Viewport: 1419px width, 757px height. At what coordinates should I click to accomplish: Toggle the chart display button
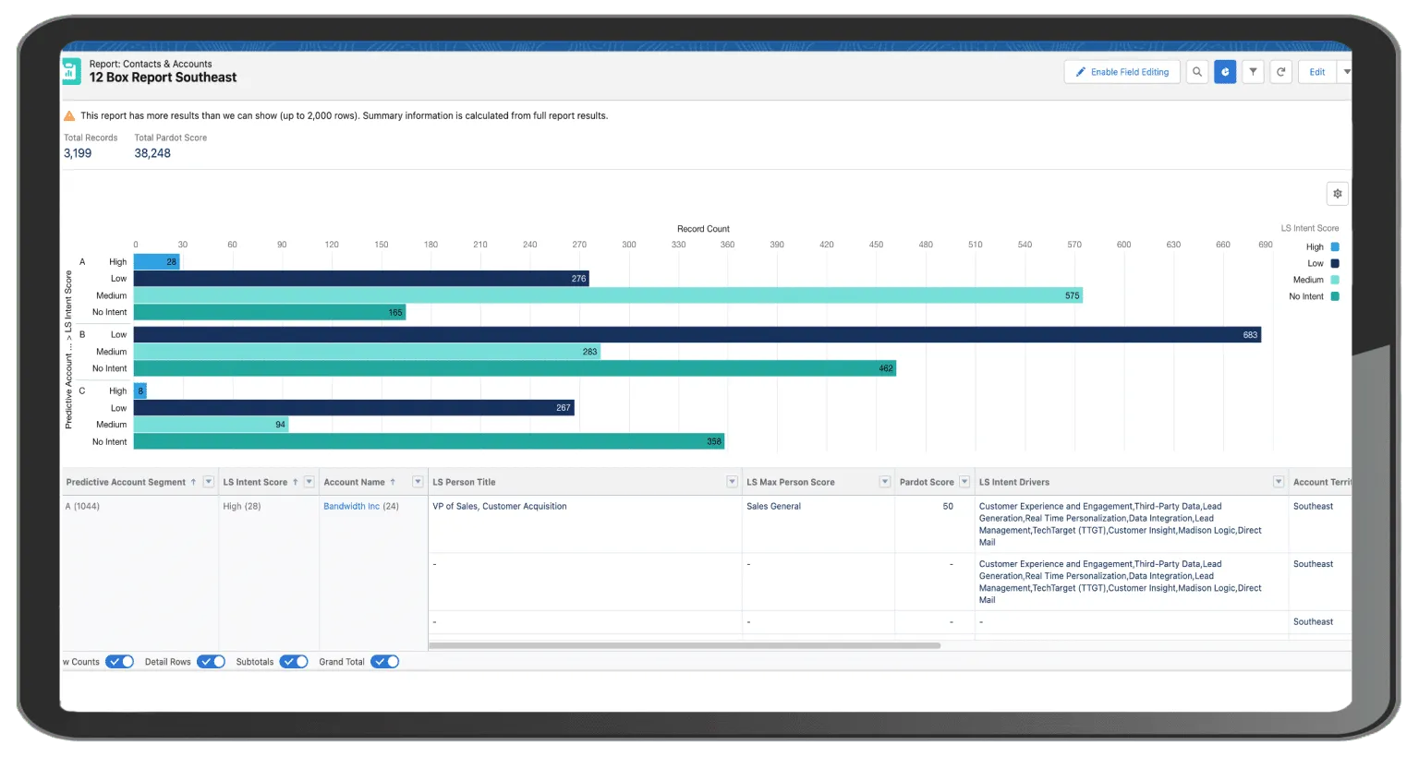click(1225, 72)
